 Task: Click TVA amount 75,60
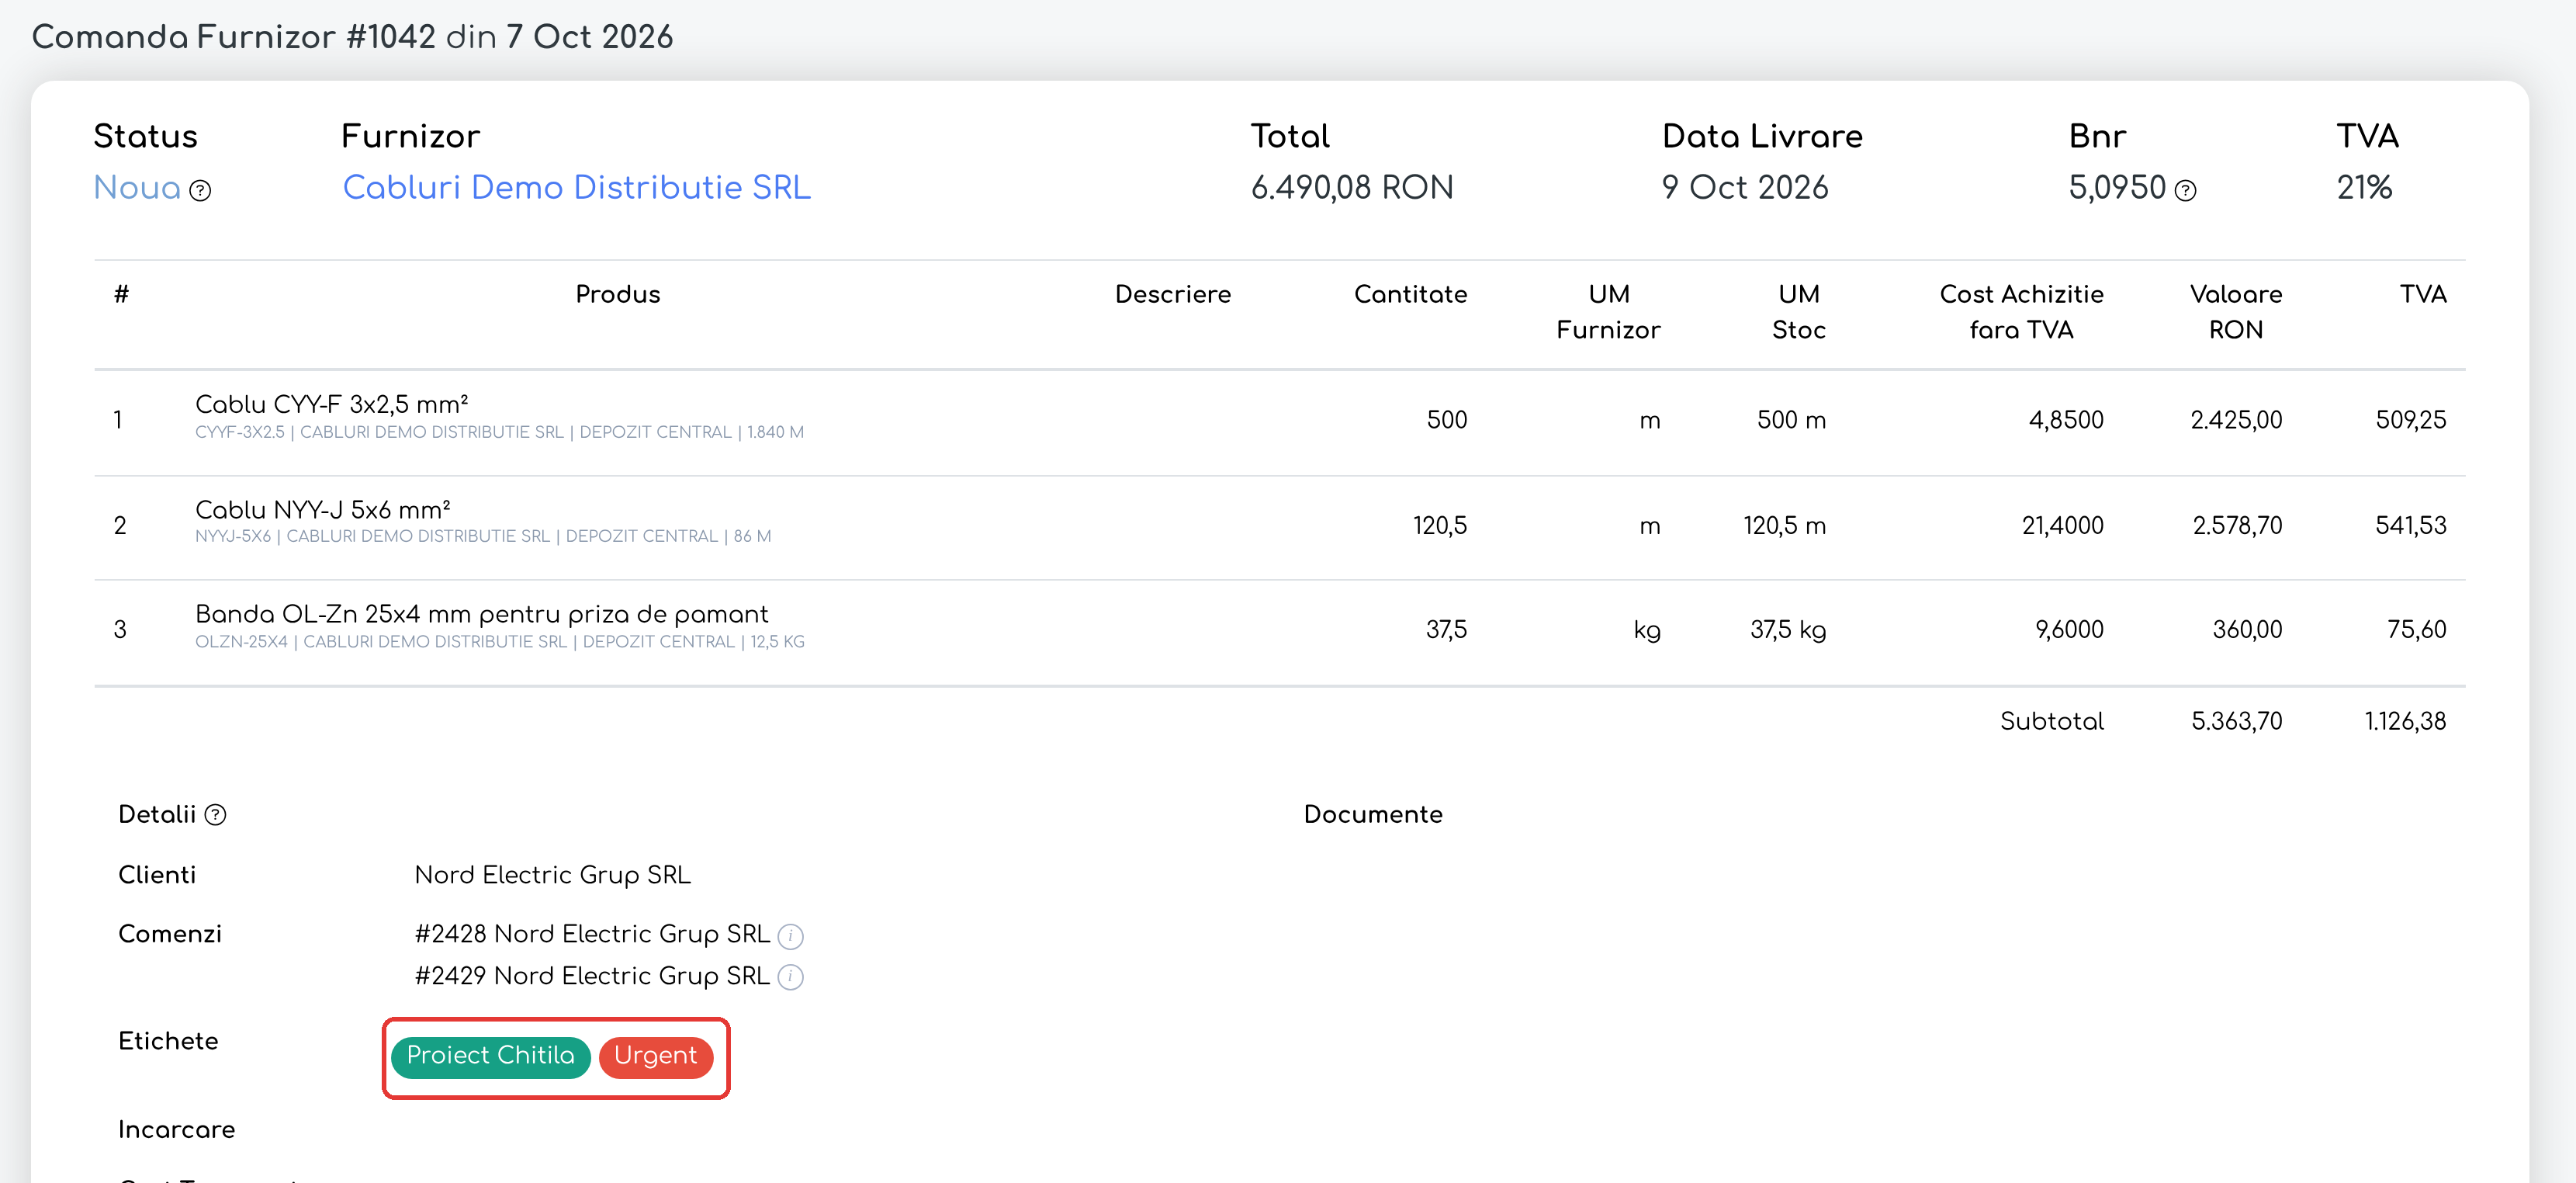[2416, 630]
